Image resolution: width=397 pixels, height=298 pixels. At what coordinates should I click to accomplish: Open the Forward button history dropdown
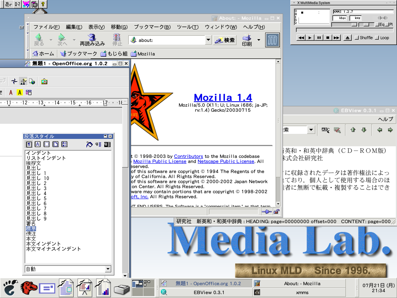[x=74, y=40]
